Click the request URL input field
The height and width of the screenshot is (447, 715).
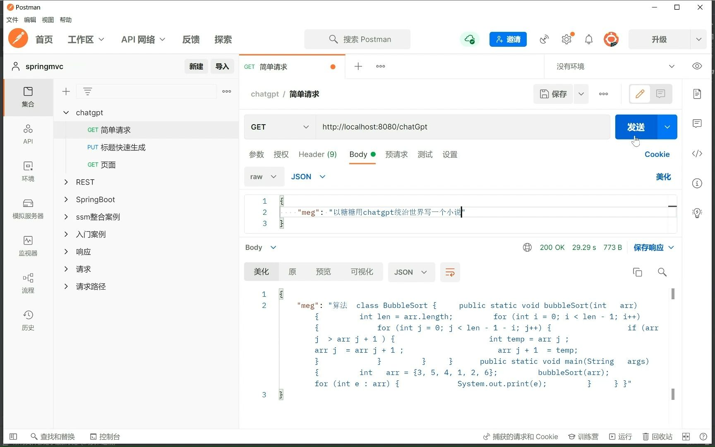pos(463,127)
